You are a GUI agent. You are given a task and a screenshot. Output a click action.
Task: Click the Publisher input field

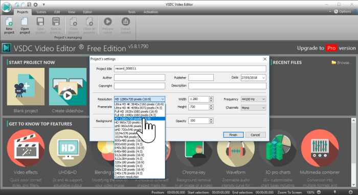pyautogui.click(x=201, y=78)
